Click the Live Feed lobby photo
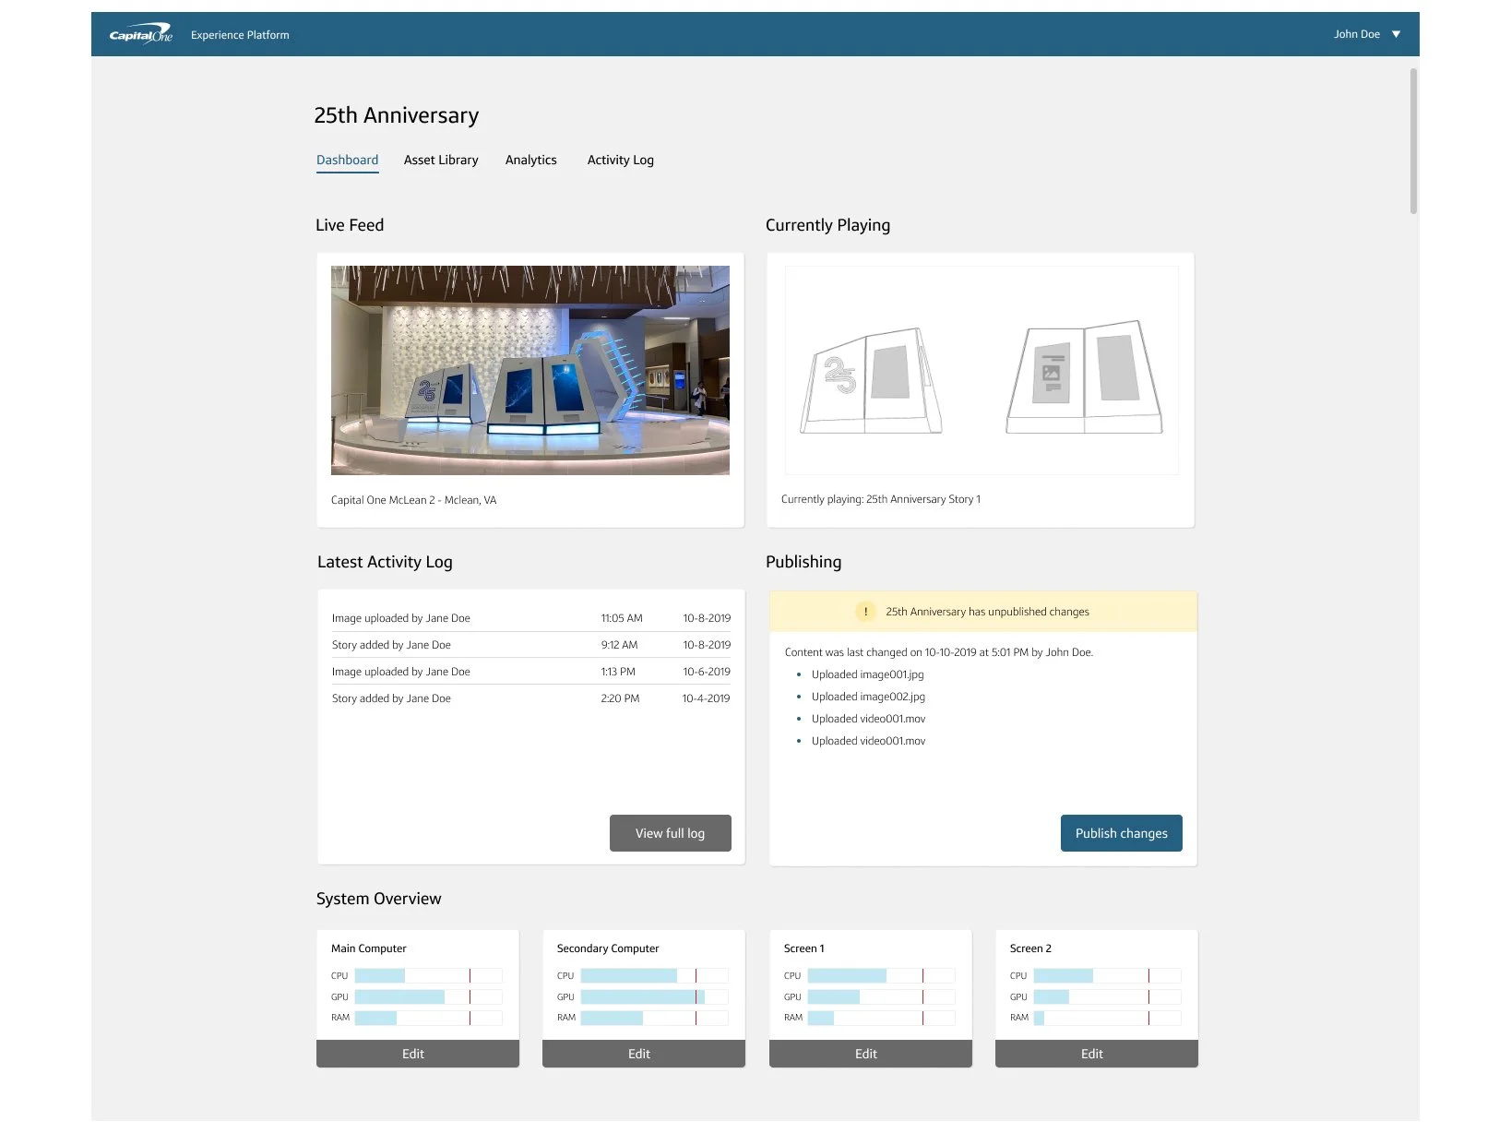Screen dimensions: 1511x1133 coord(529,370)
